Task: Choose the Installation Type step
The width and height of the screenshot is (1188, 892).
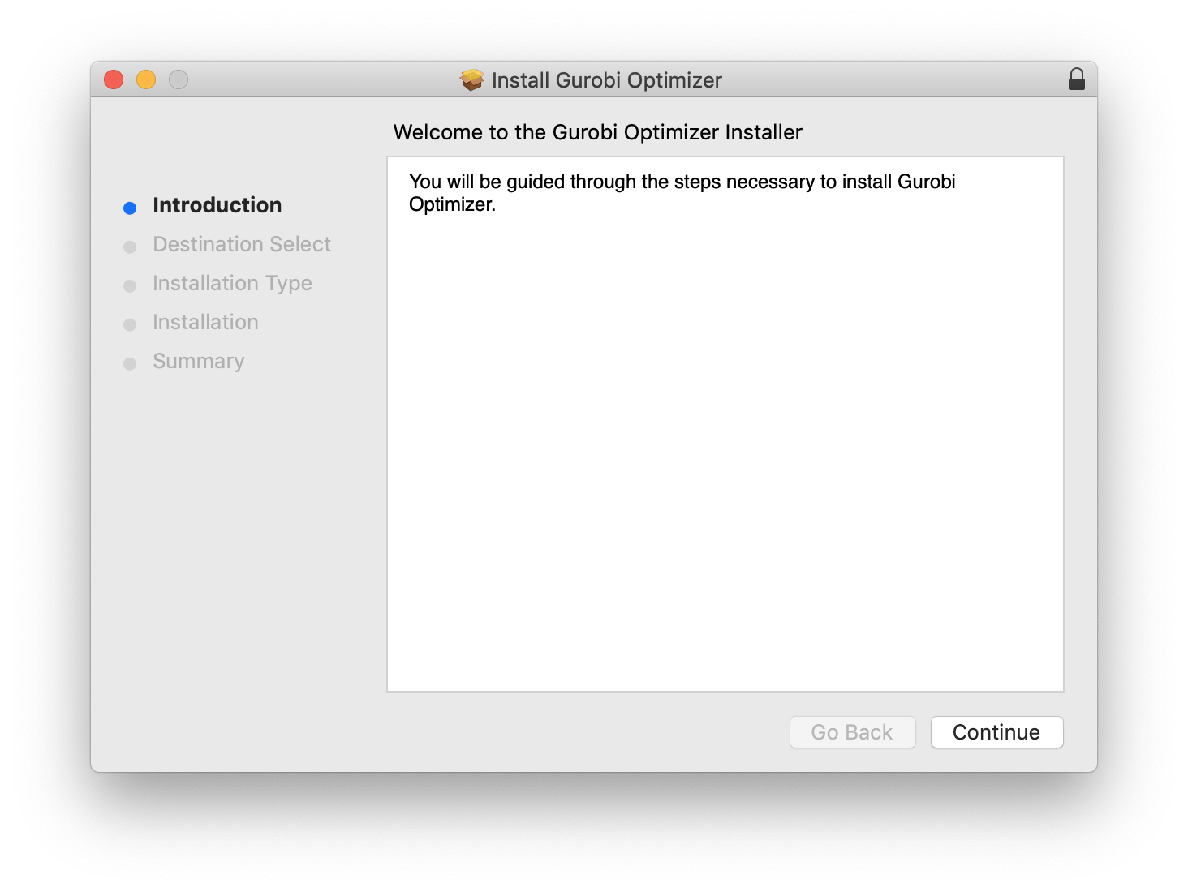Action: (232, 283)
